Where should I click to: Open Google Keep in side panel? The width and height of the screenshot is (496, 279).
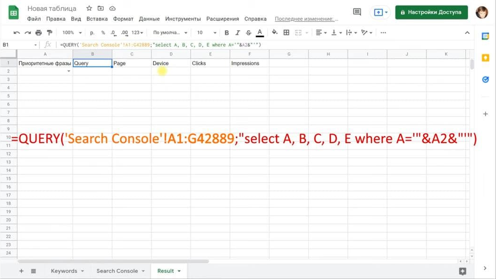(485, 58)
